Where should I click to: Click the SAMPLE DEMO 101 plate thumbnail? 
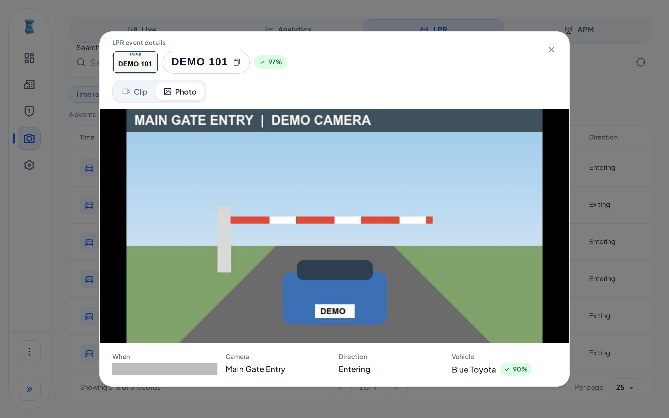135,62
